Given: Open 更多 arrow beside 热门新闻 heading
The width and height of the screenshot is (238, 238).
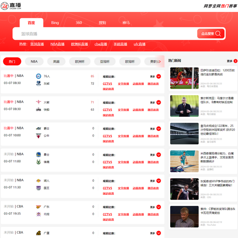Looking at the screenshot, I should click(235, 61).
